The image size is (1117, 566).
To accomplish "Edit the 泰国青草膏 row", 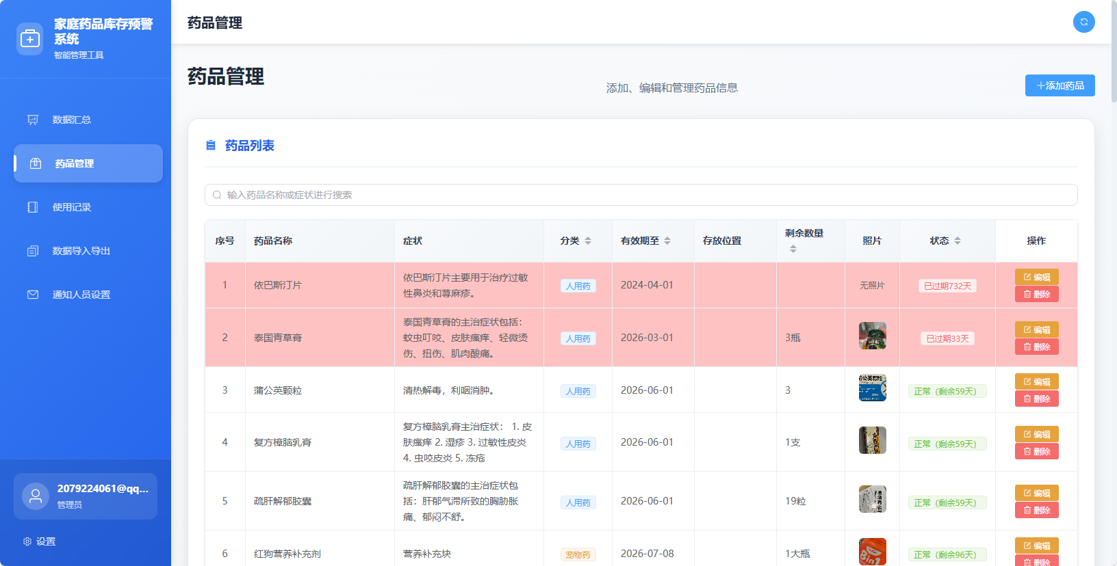I will click(1037, 329).
